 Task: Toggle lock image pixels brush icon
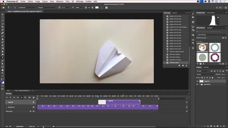click(x=204, y=78)
